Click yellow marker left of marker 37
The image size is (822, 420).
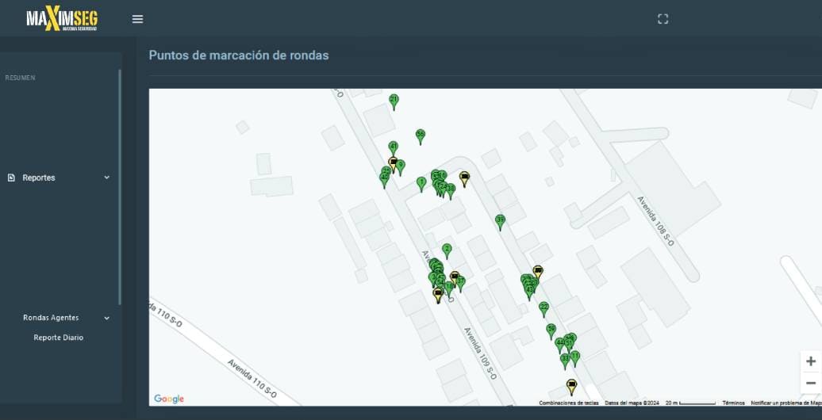coord(455,277)
